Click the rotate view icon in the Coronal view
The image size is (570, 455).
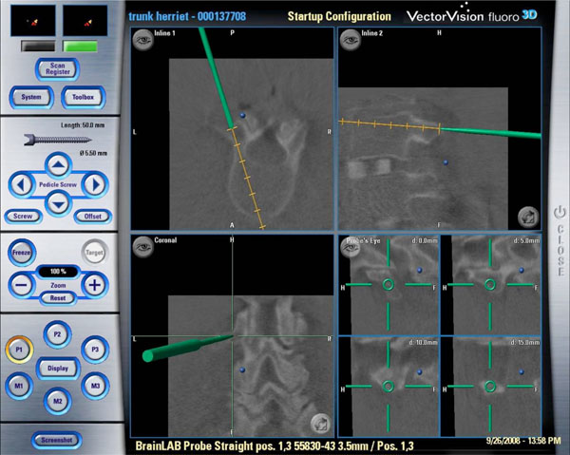[321, 424]
